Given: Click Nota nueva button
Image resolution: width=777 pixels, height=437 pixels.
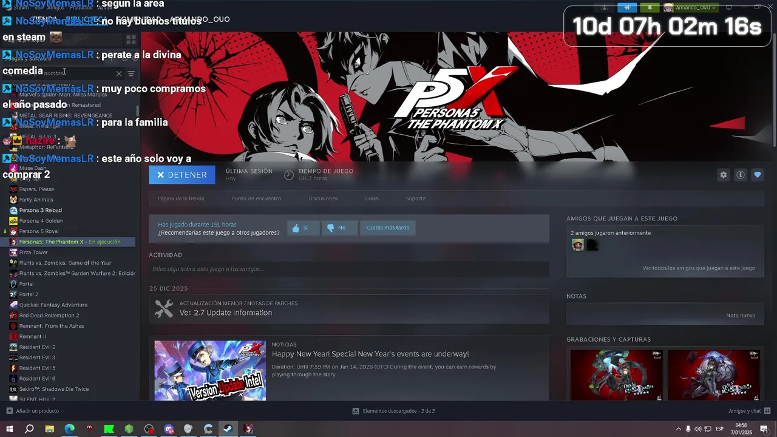Looking at the screenshot, I should [x=741, y=316].
